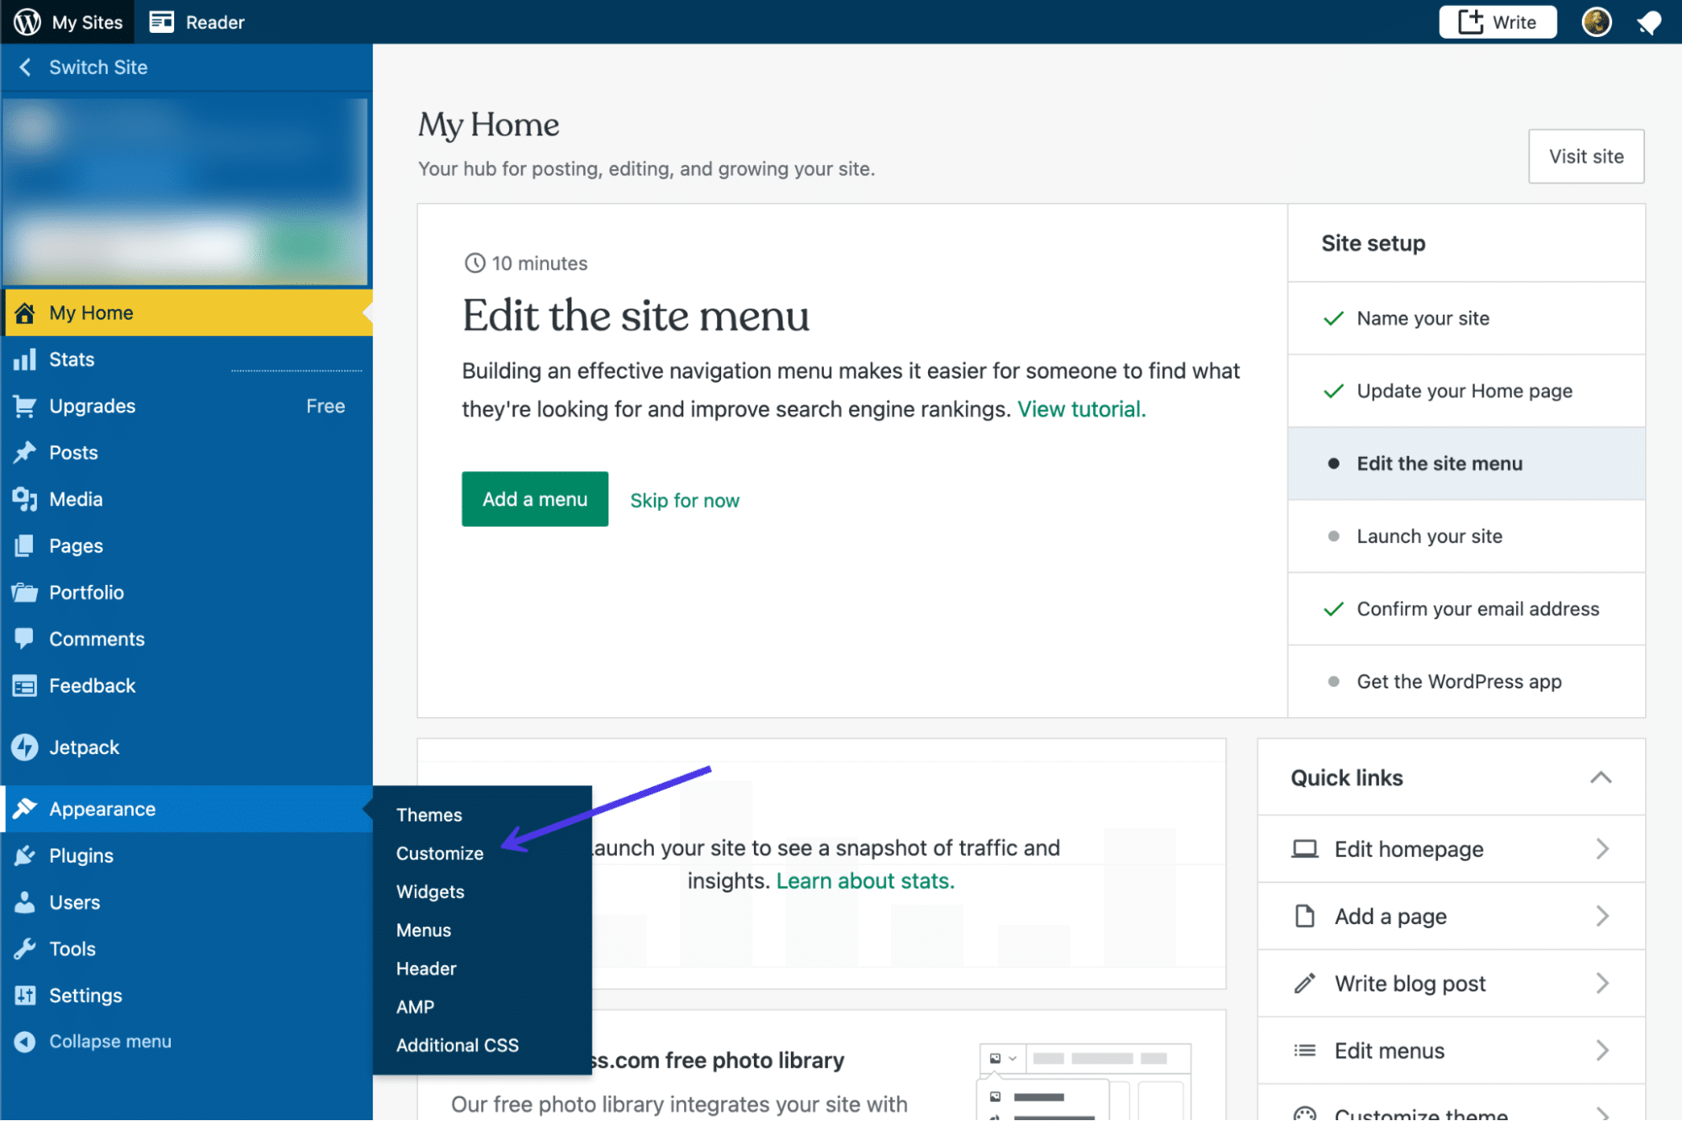The width and height of the screenshot is (1682, 1121).
Task: Select Customize from Appearance submenu
Action: [x=439, y=853]
